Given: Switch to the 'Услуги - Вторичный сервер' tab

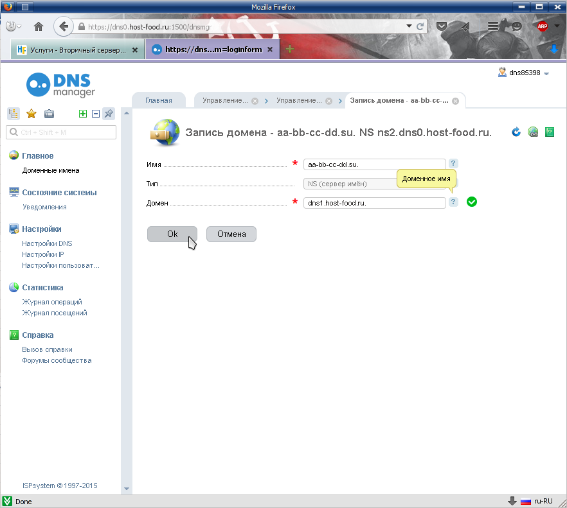Looking at the screenshot, I should point(77,50).
